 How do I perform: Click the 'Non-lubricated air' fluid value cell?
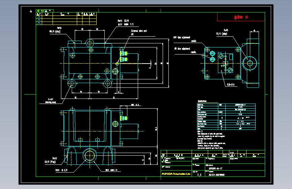[240, 110]
